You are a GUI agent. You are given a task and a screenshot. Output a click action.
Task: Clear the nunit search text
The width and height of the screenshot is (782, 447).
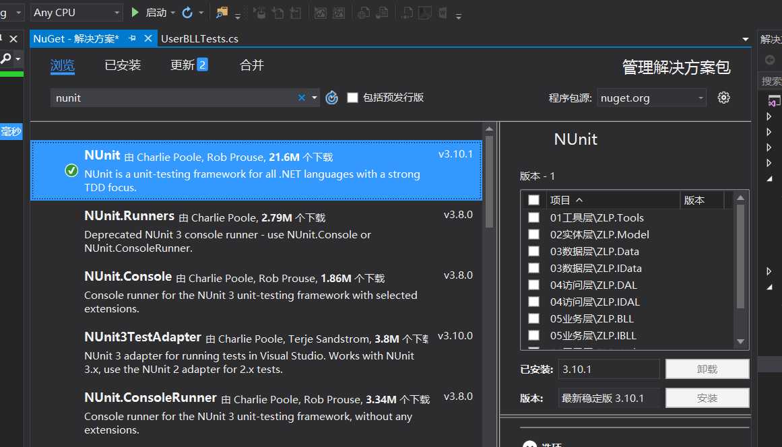(x=301, y=98)
